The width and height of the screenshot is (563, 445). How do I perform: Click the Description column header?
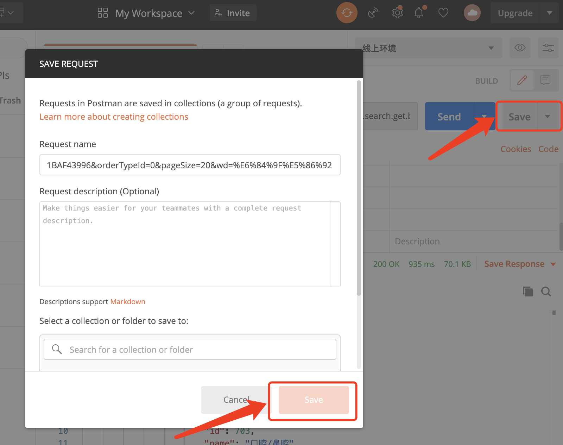[417, 241]
